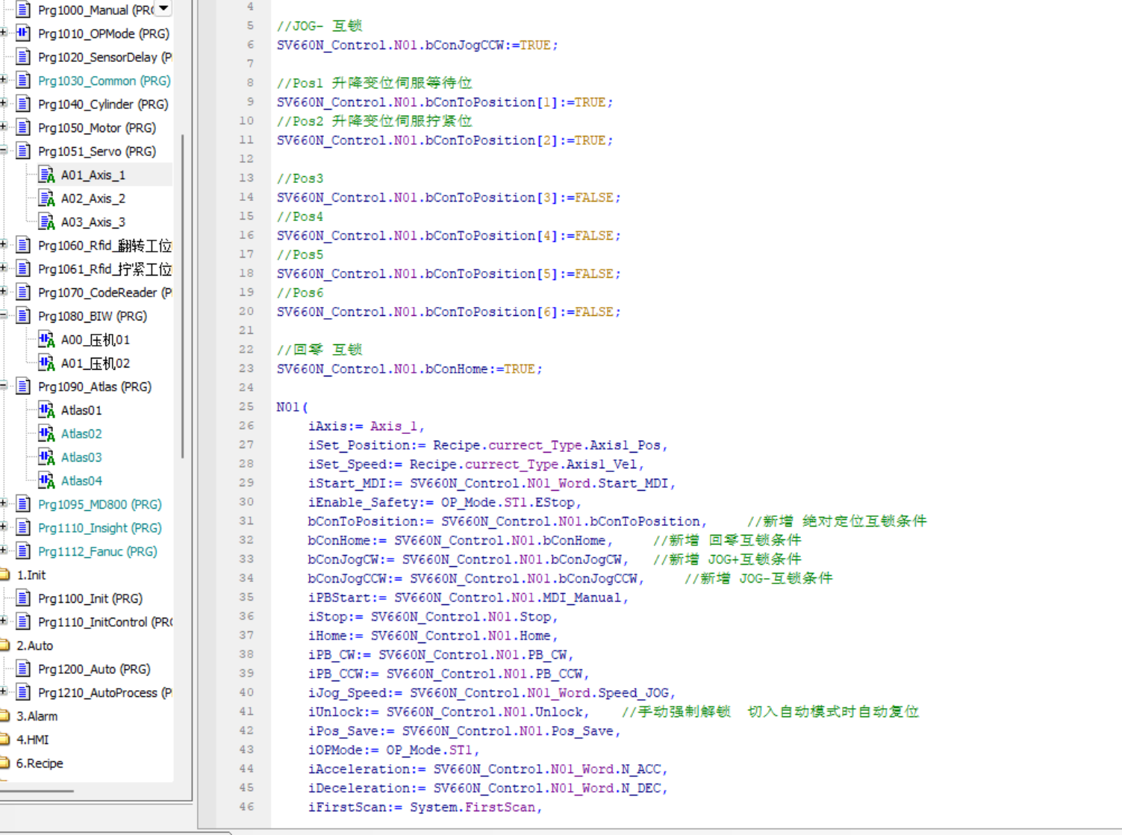Click the Prg1050_Motor program icon

(23, 127)
